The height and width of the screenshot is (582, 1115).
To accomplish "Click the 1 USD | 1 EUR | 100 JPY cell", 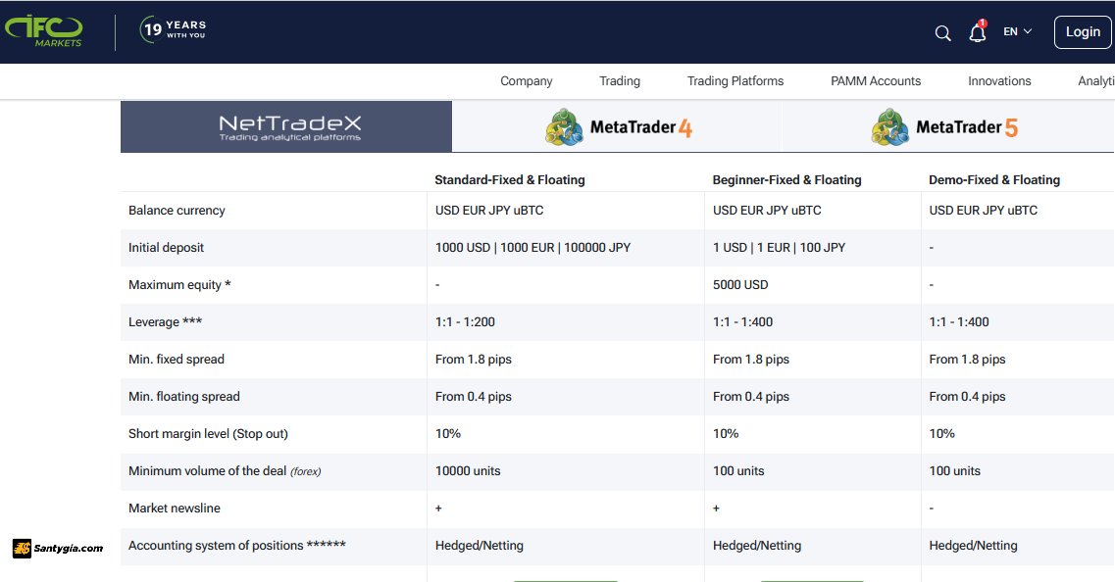I will (779, 247).
